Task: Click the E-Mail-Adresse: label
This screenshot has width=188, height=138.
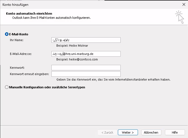Action: click(21, 54)
